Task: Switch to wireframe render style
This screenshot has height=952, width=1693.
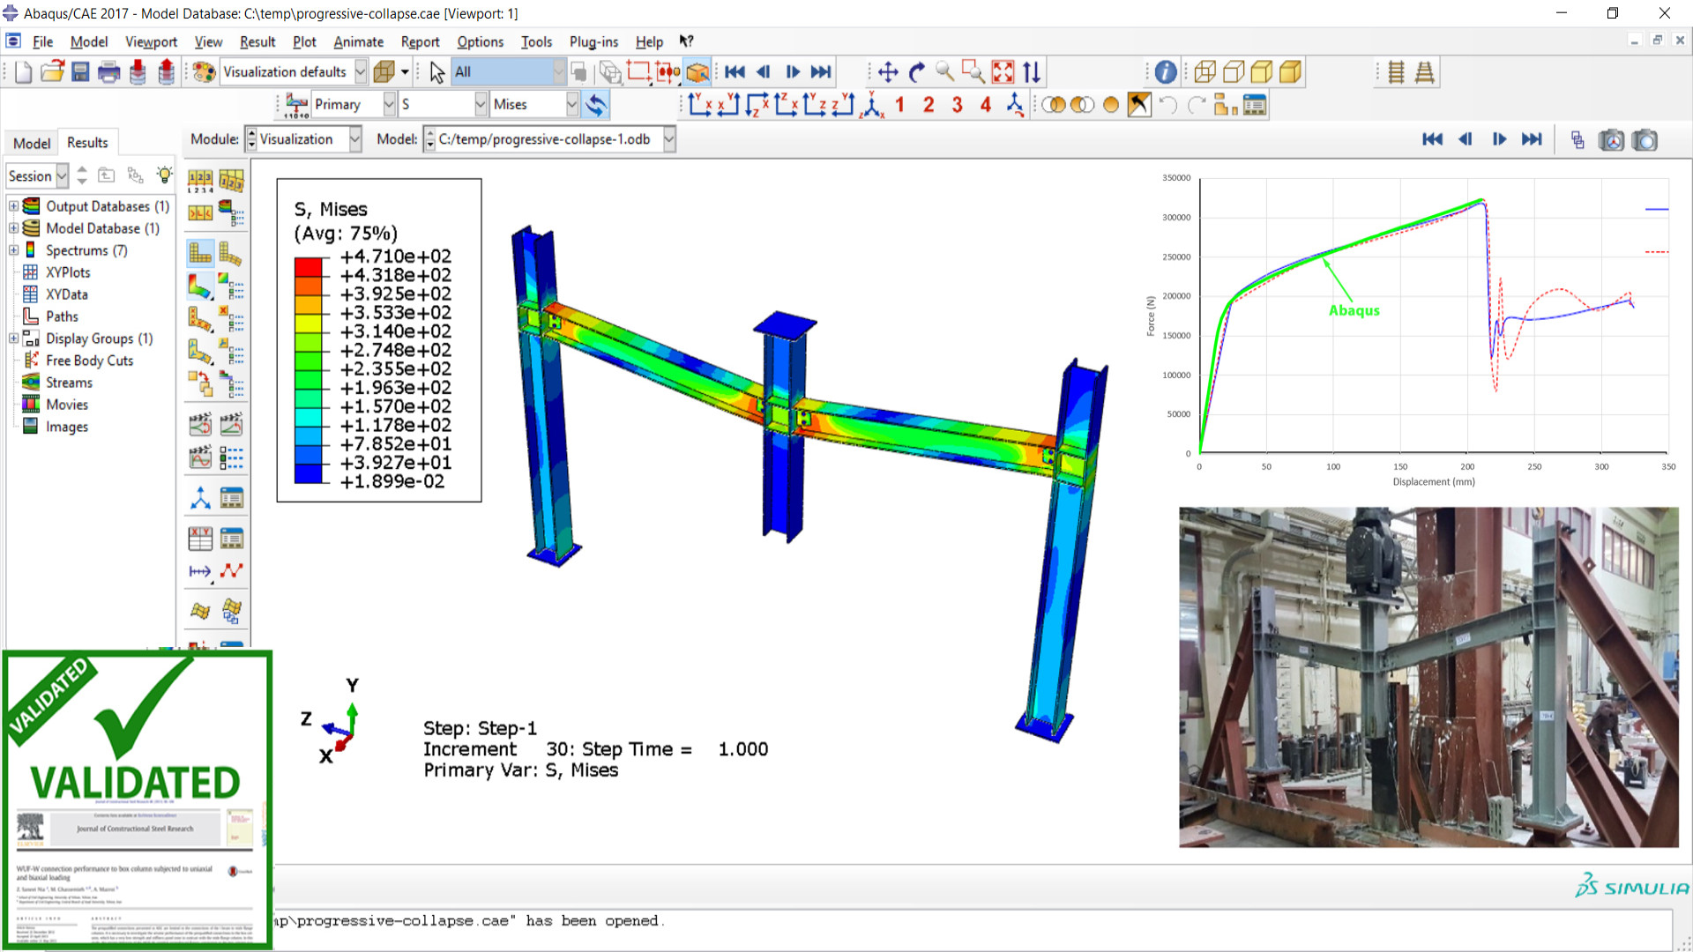Action: 1205,72
